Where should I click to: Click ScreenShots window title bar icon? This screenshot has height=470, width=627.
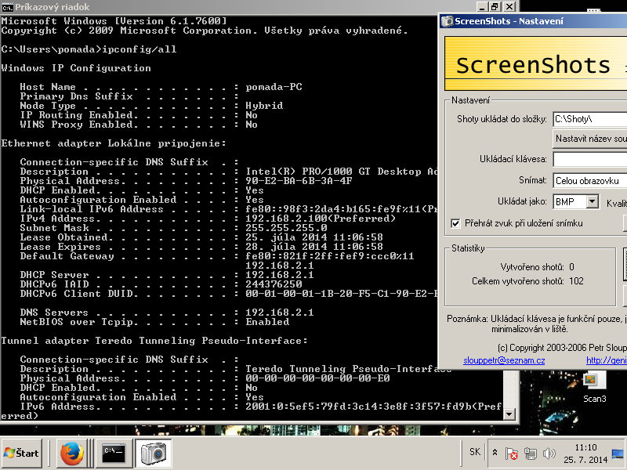[448, 21]
